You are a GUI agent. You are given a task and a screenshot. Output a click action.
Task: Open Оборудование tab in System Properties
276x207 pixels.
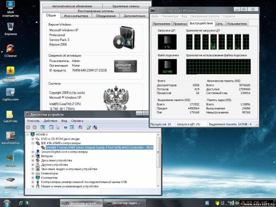pyautogui.click(x=106, y=16)
